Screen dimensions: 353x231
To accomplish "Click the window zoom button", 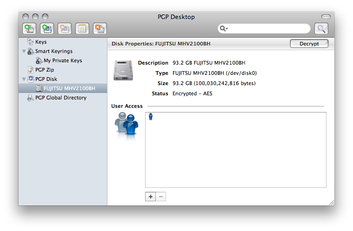I will tap(45, 17).
